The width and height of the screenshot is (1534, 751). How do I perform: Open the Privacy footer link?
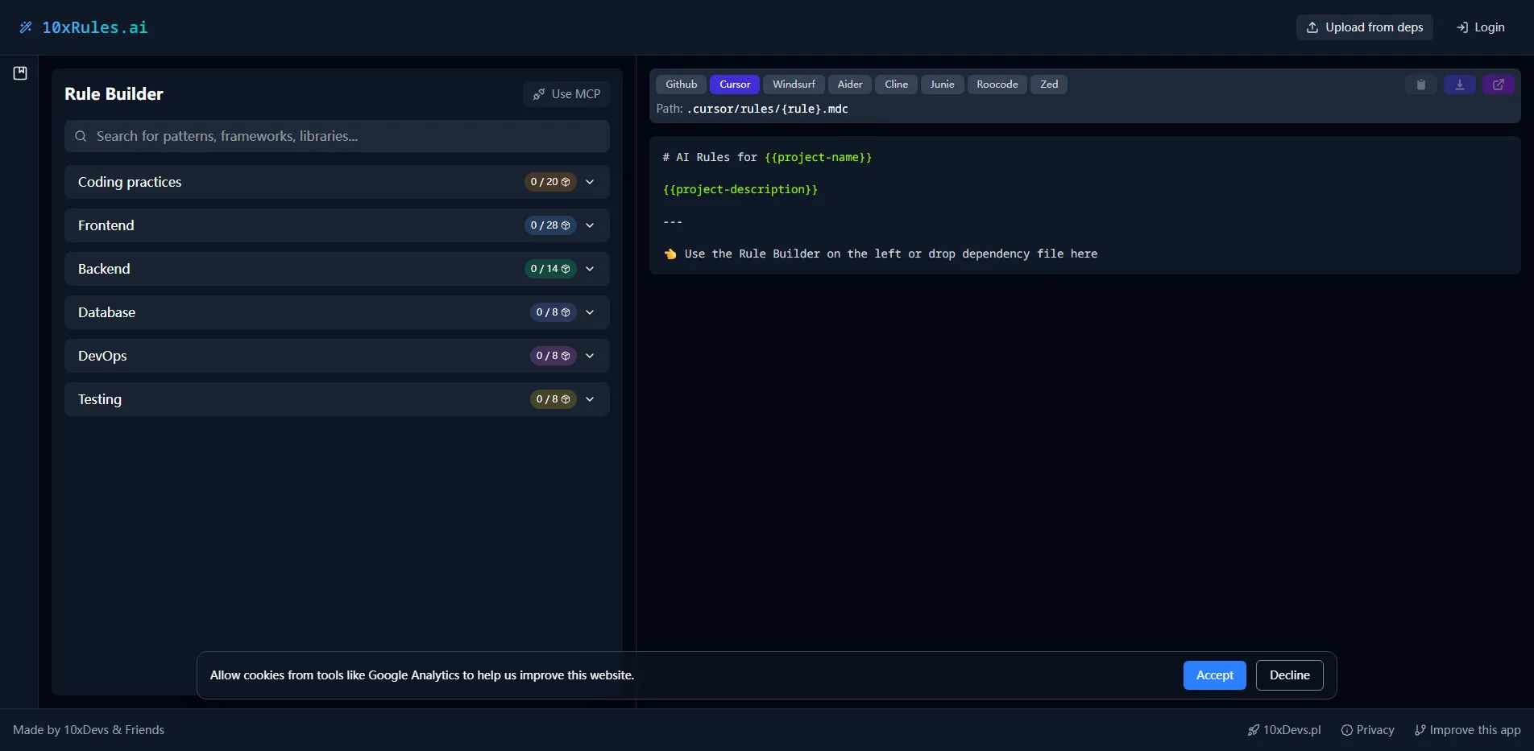(x=1367, y=730)
